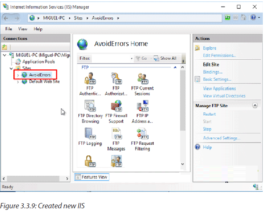Open FTP Current Sessions icon
This screenshot has width=267, height=211.
click(x=142, y=84)
